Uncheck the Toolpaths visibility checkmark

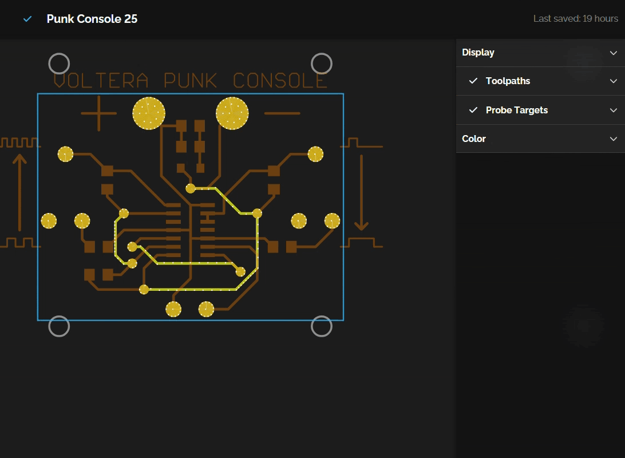pyautogui.click(x=473, y=81)
